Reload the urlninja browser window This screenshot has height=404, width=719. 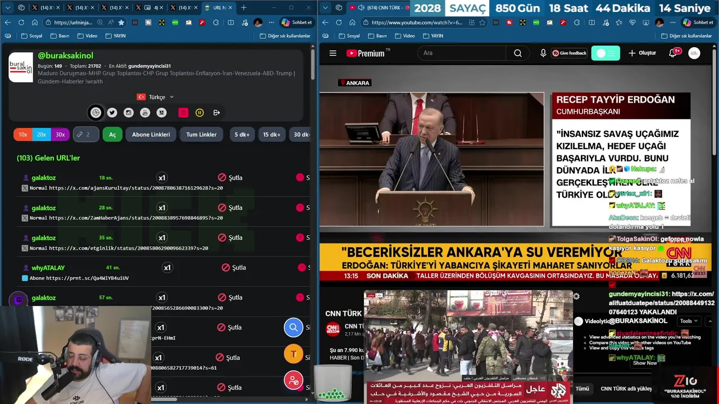[x=21, y=22]
